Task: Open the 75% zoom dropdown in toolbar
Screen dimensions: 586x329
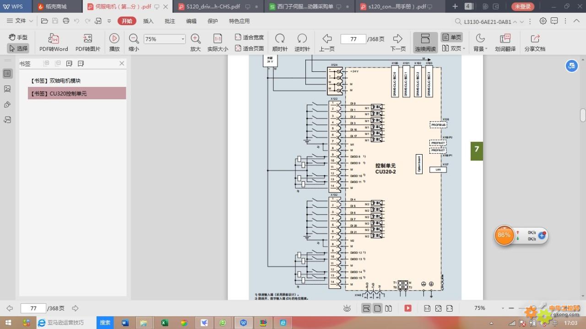Action: [x=183, y=39]
